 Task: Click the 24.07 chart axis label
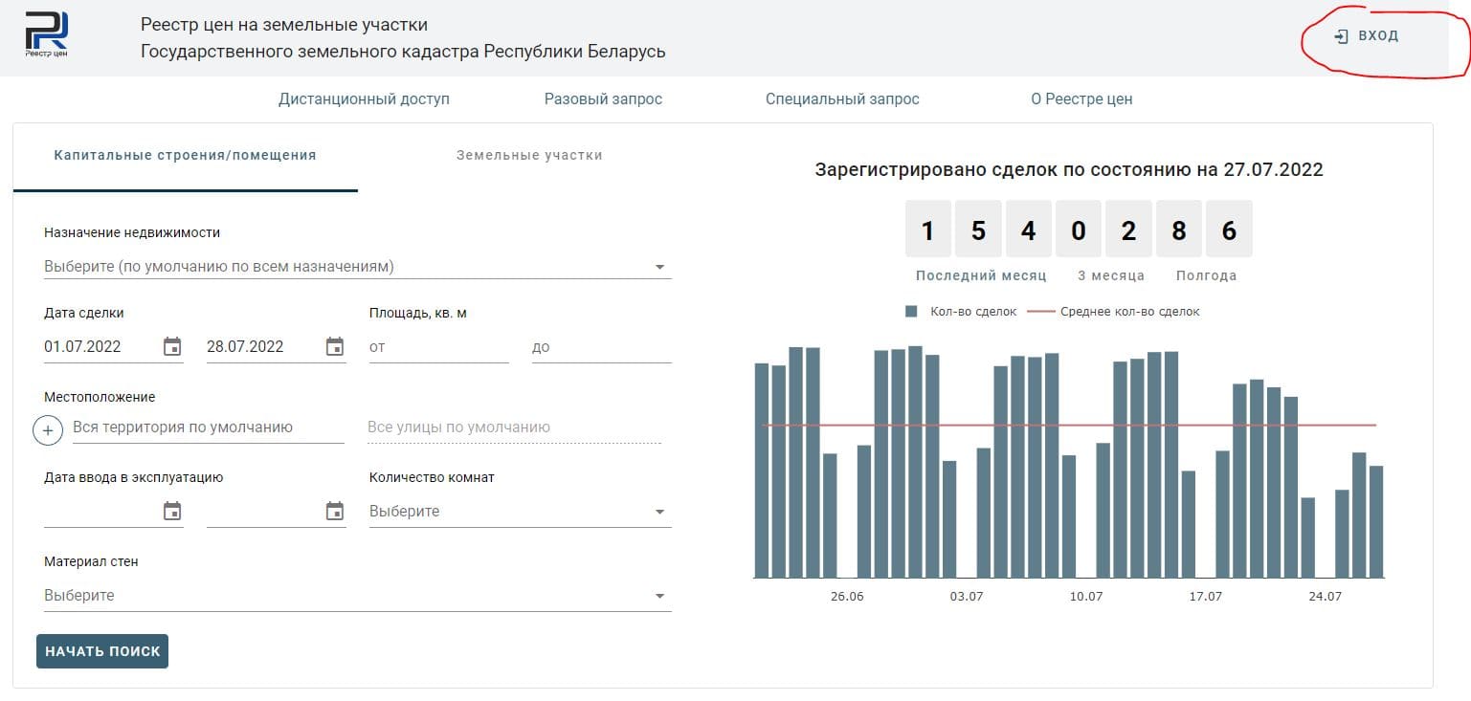click(1326, 597)
